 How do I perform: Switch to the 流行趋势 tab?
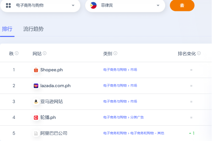click(x=33, y=29)
